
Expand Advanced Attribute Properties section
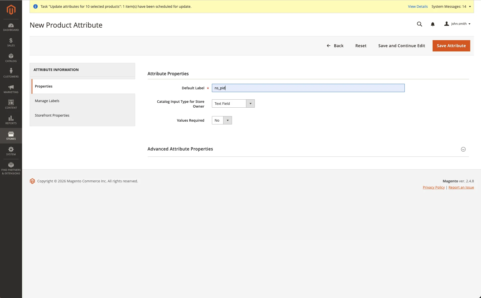pos(308,149)
